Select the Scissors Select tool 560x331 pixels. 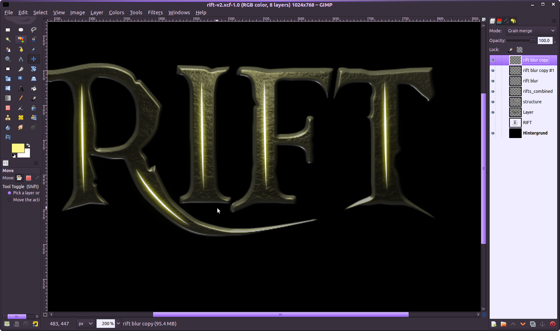pyautogui.click(x=34, y=40)
